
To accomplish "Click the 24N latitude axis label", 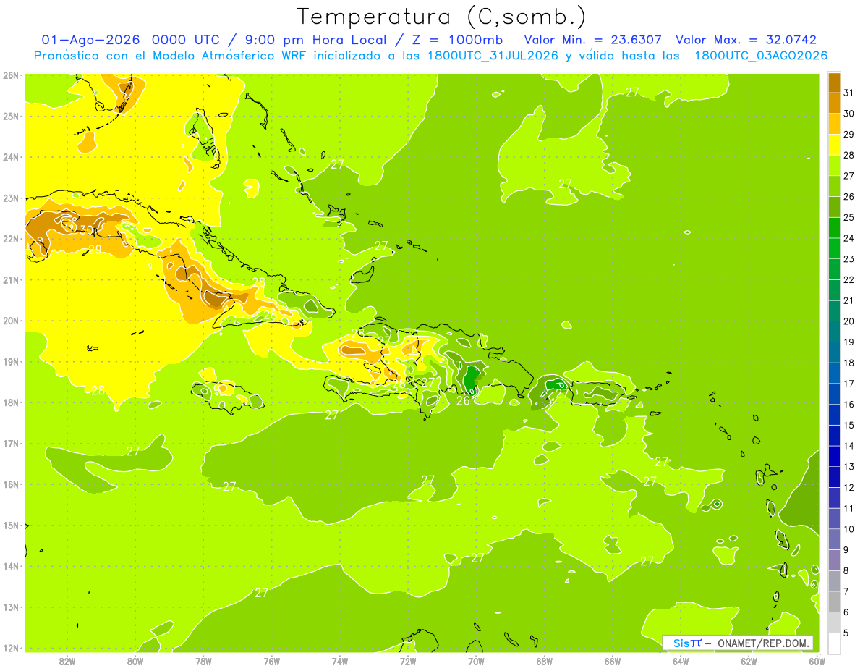I will (x=11, y=157).
